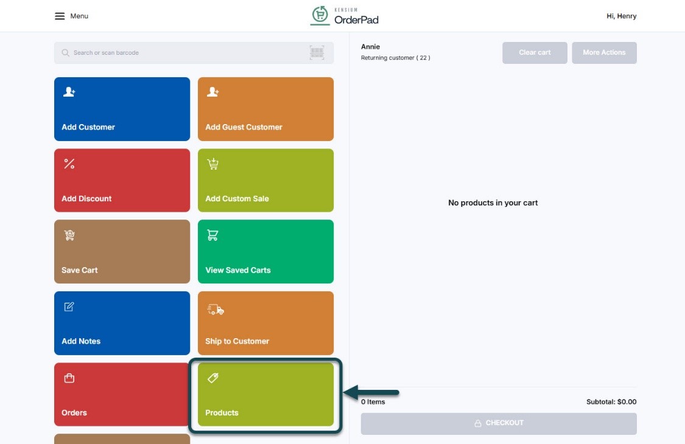Open the Add Guest Customer tile
The width and height of the screenshot is (685, 444).
[265, 109]
